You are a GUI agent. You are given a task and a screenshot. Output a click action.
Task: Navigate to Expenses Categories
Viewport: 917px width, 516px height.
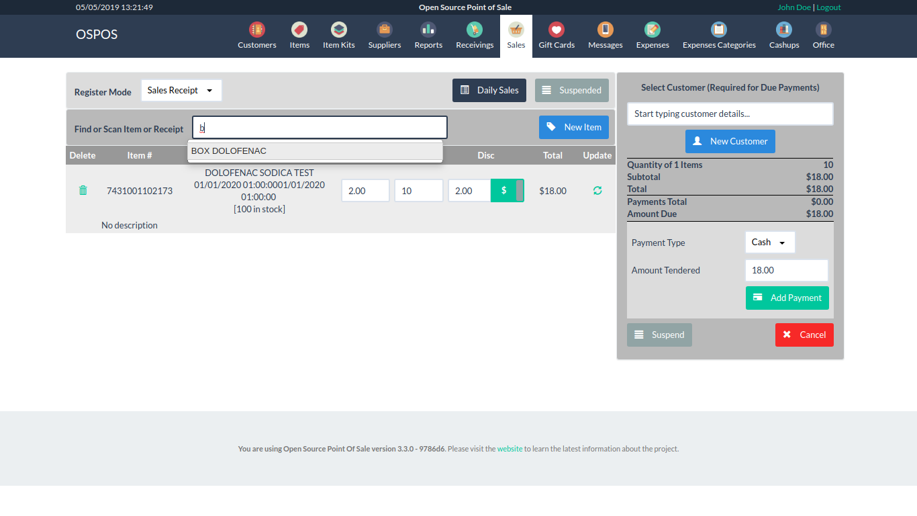(x=719, y=35)
